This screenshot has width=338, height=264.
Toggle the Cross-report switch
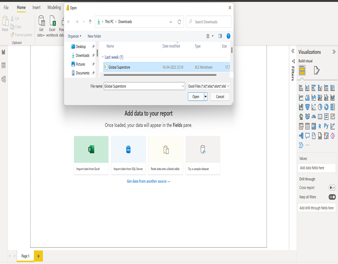coord(332,188)
